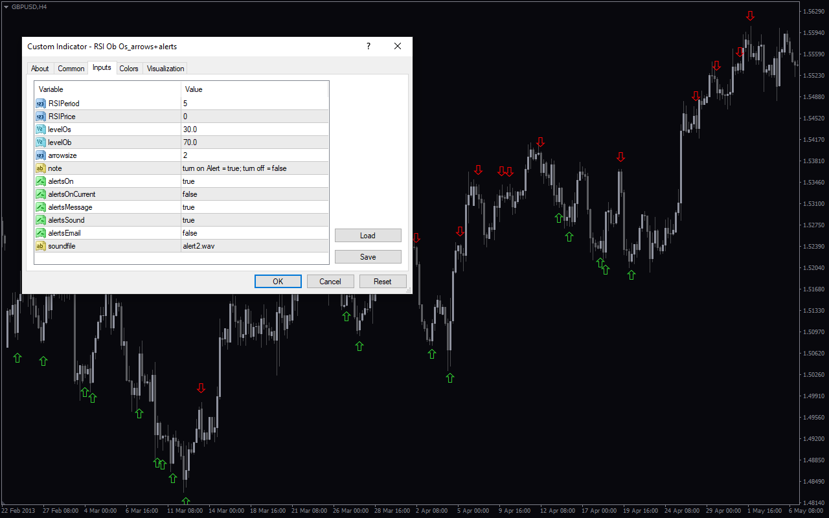The height and width of the screenshot is (518, 829).
Task: Close the Custom Indicator dialog
Action: pos(398,46)
